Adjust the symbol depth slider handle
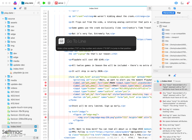192x140 pixels. tap(188, 17)
